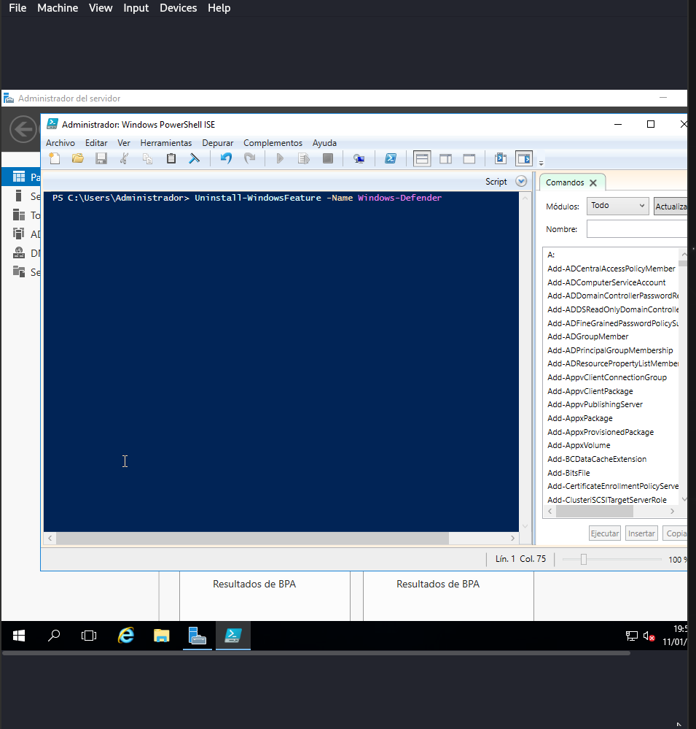696x729 pixels.
Task: Click the Actualizar button
Action: point(670,206)
